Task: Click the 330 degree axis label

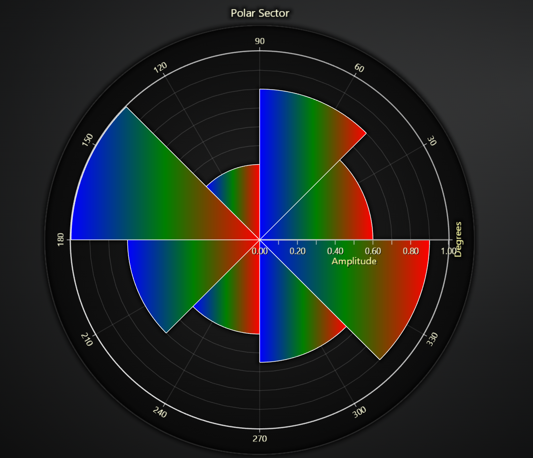Action: pos(432,339)
